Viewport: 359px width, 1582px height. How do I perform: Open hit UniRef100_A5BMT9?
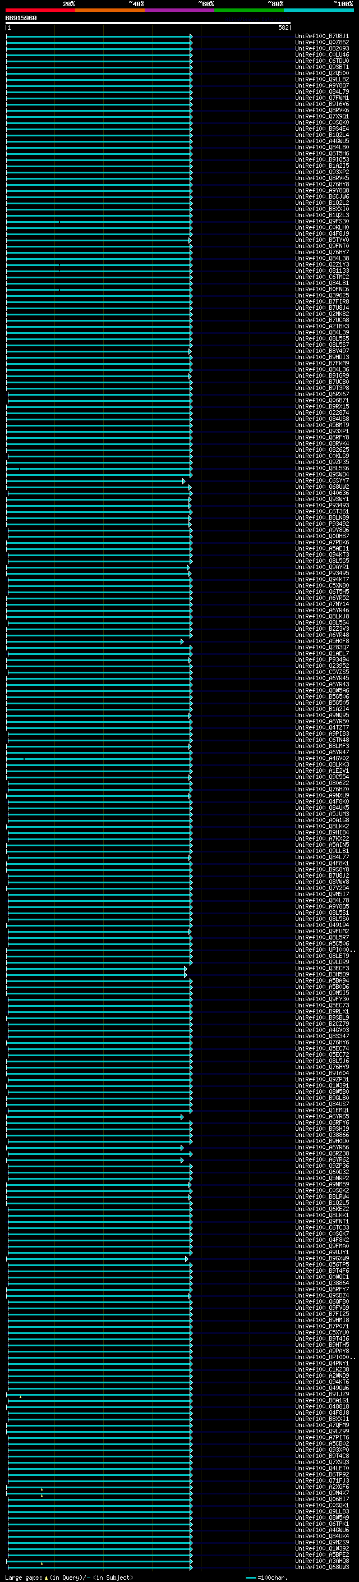[322, 425]
